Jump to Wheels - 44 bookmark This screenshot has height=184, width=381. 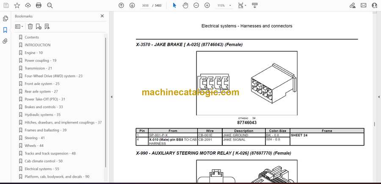point(34,146)
